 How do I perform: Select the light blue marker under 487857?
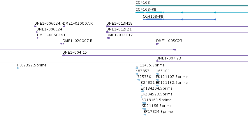137,74
